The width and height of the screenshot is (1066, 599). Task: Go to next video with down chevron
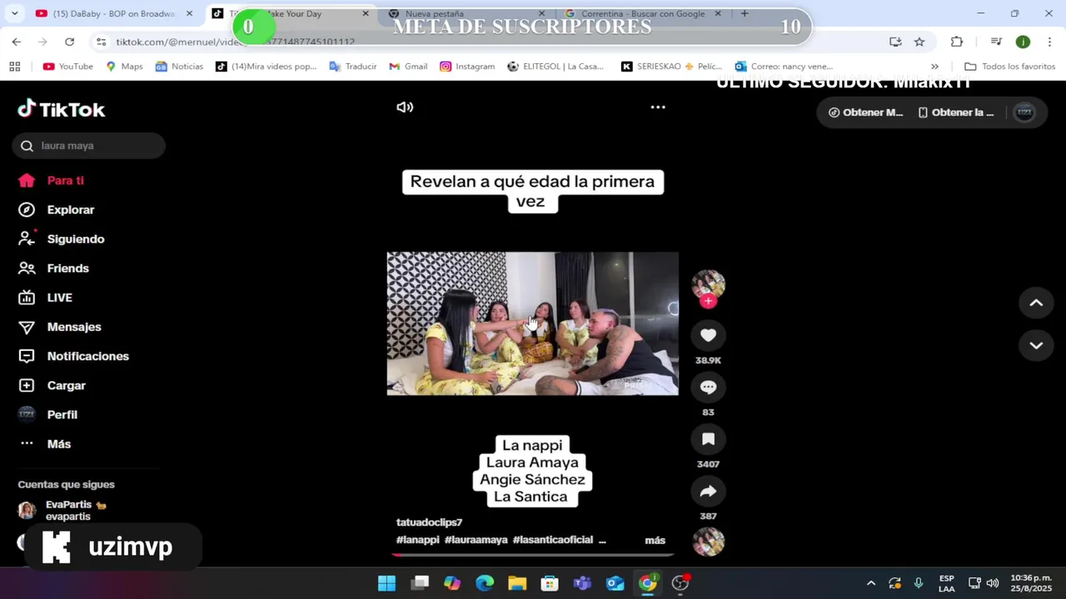pos(1036,345)
